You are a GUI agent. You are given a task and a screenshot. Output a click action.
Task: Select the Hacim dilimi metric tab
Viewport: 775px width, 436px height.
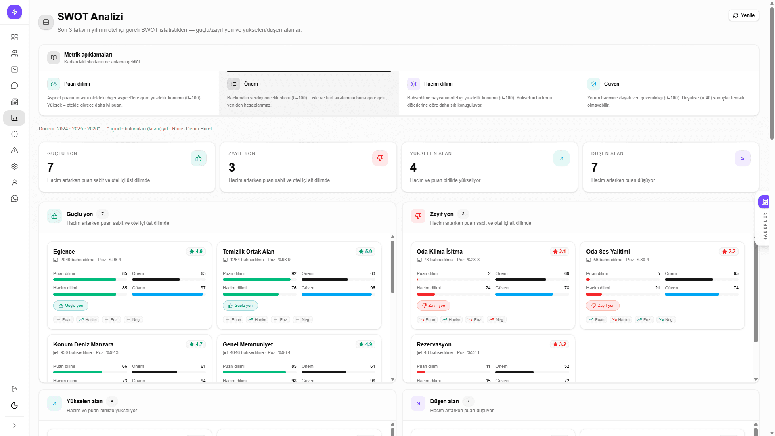coord(489,94)
